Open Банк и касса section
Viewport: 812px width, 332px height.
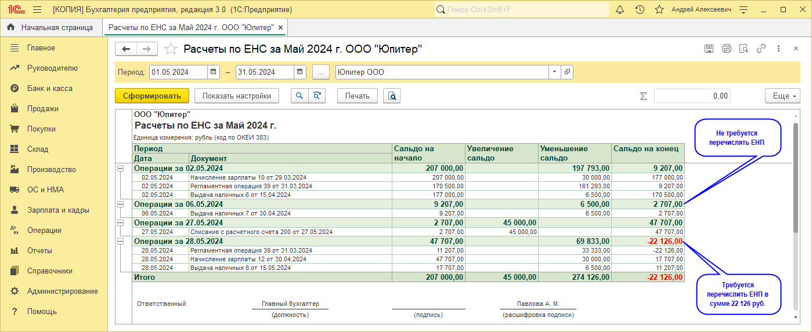[49, 89]
